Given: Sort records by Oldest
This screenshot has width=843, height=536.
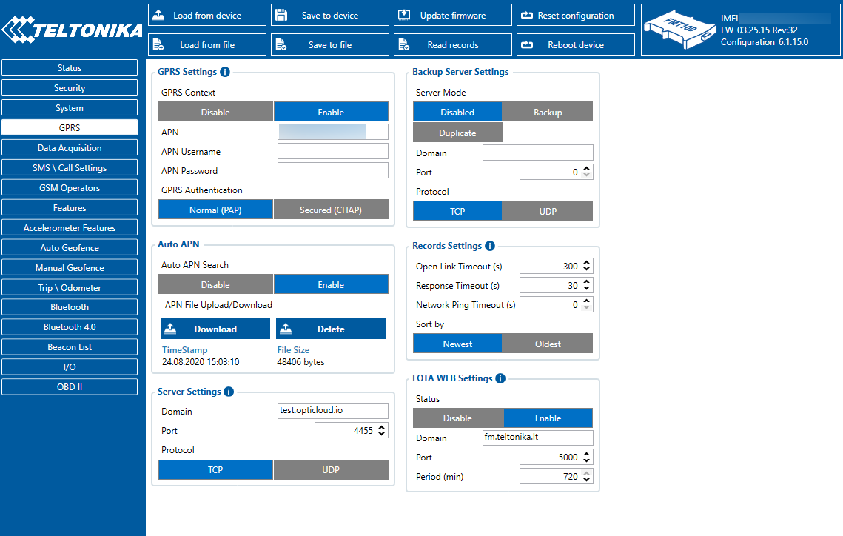Looking at the screenshot, I should coord(548,344).
